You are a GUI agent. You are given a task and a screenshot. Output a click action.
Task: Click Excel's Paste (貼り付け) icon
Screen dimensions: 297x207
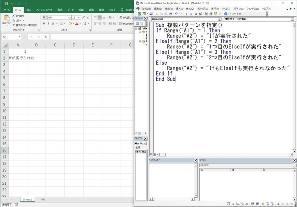[x=7, y=17]
